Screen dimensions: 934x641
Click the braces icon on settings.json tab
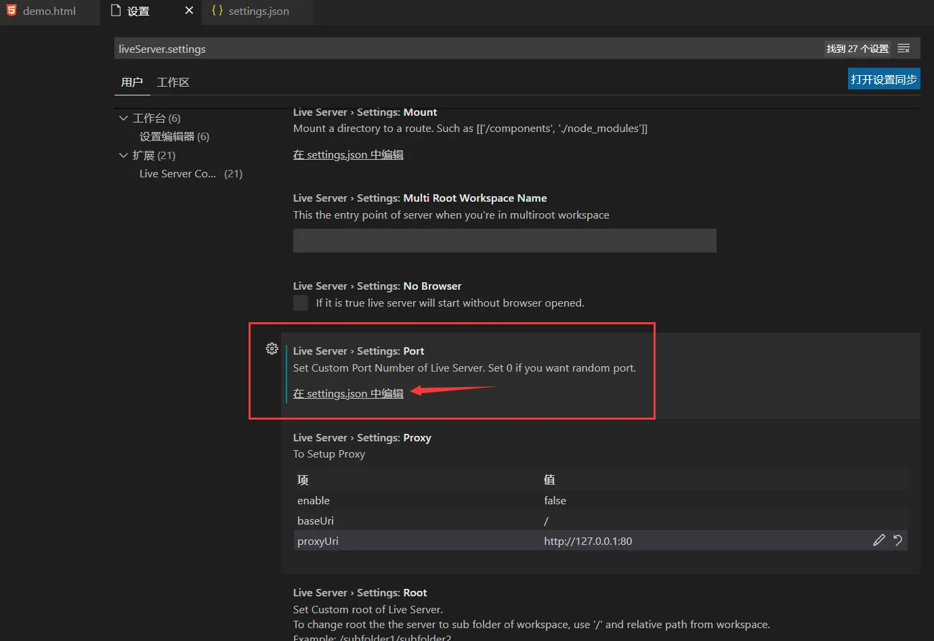pyautogui.click(x=217, y=11)
